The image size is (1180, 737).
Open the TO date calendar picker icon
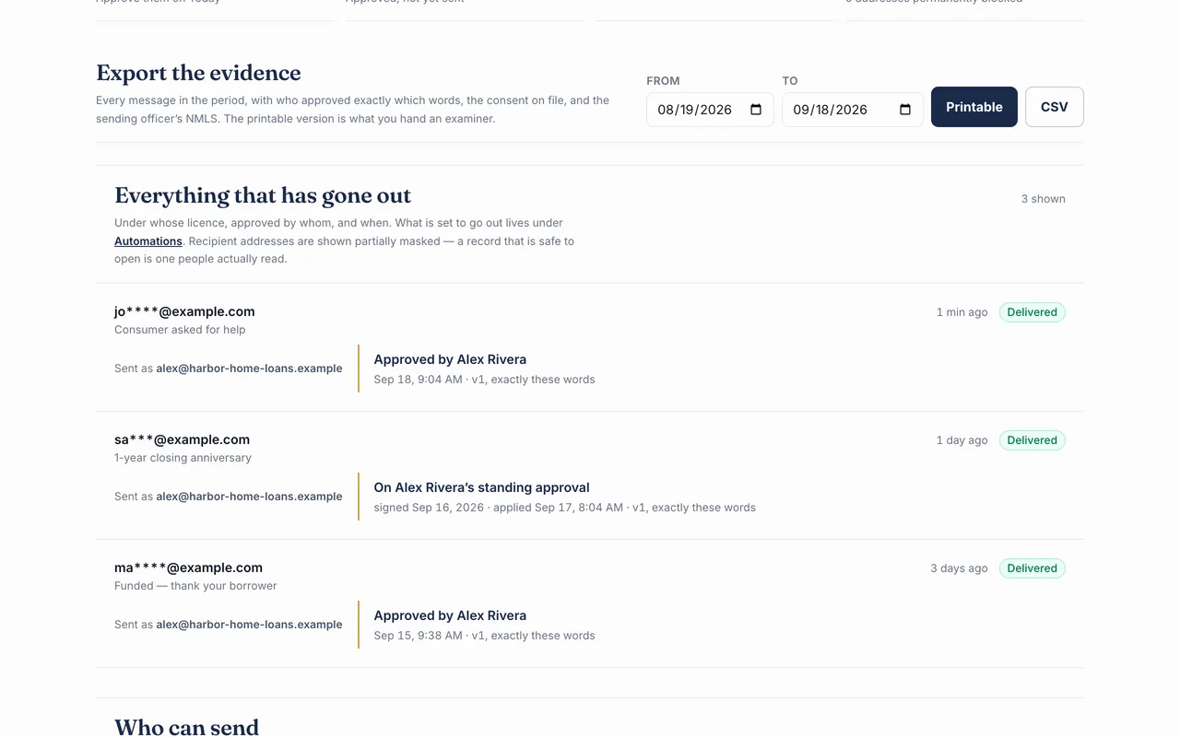[x=905, y=110]
